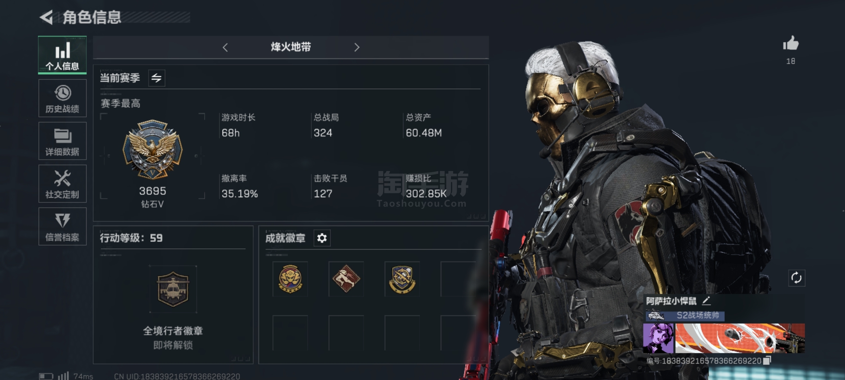
Task: Click the helicopter 全境行者徽章 badge
Action: click(173, 289)
